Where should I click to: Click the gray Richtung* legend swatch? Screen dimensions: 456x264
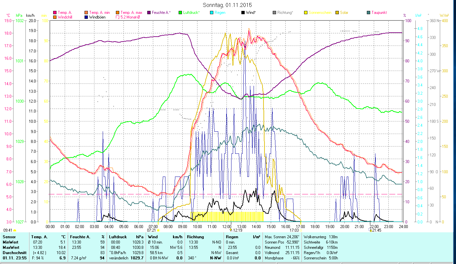[274, 13]
